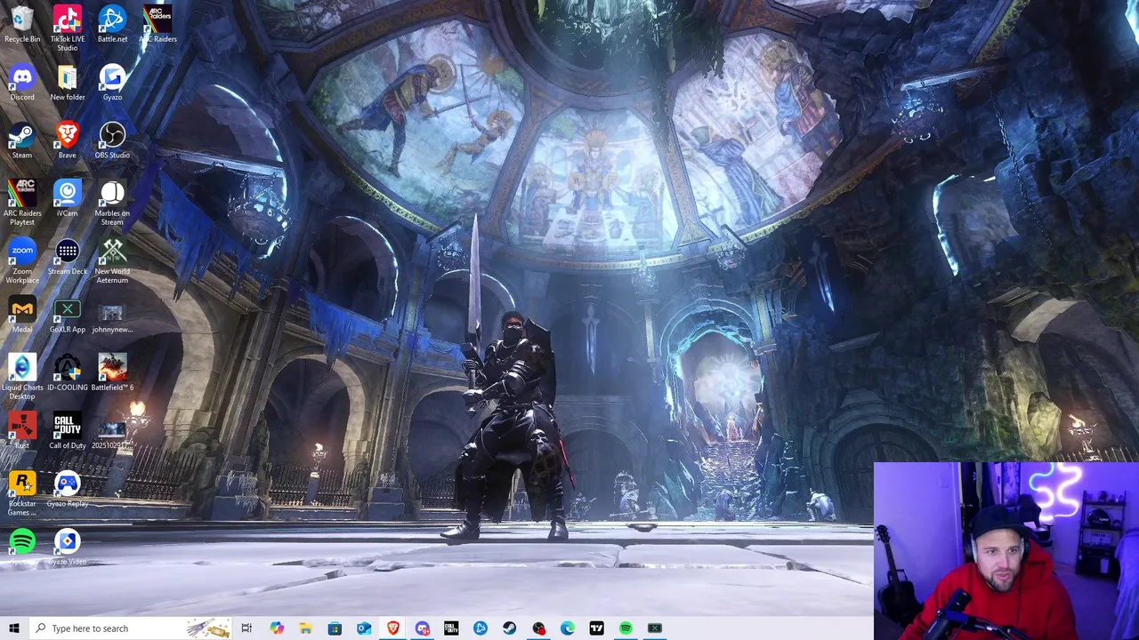Select the Spotify desktop shortcut
Image resolution: width=1139 pixels, height=640 pixels.
[22, 546]
